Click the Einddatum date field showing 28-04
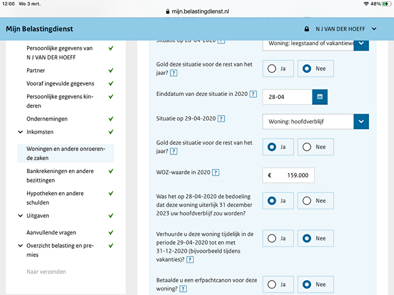The width and height of the screenshot is (394, 295). click(x=288, y=97)
